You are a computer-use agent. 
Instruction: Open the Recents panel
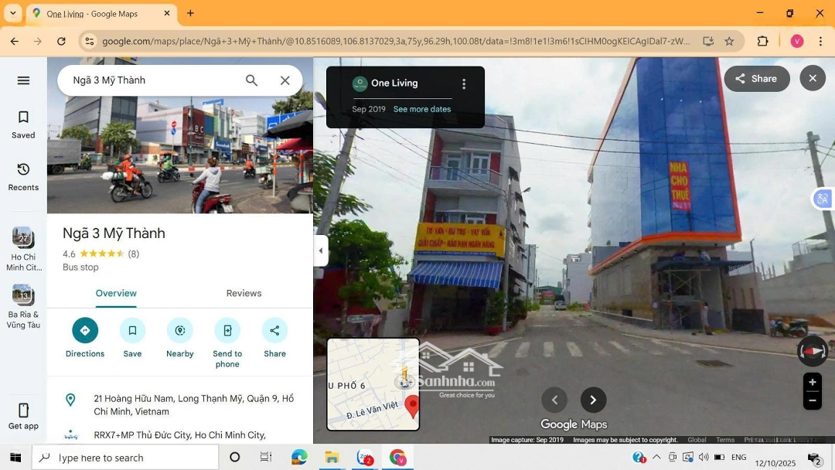[23, 176]
